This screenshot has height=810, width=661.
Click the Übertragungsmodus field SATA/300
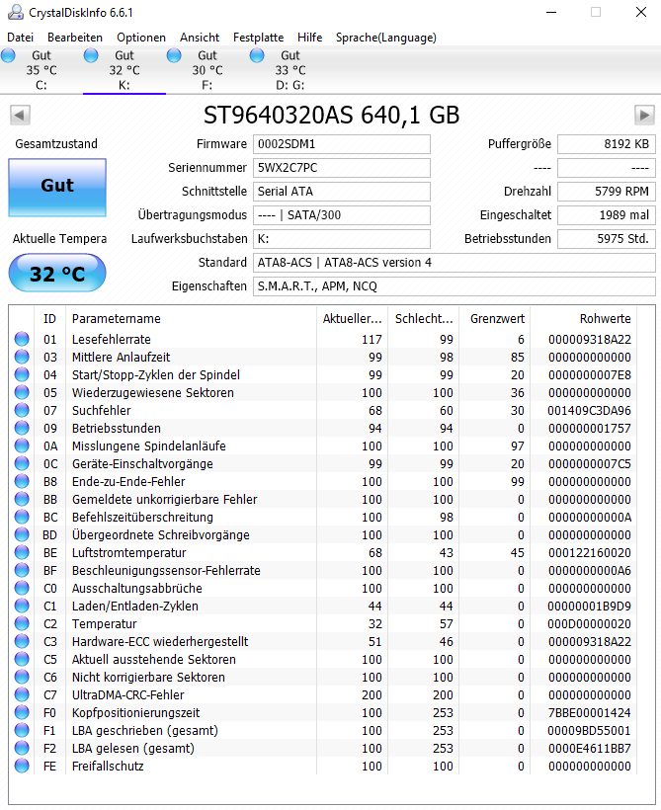click(x=342, y=215)
